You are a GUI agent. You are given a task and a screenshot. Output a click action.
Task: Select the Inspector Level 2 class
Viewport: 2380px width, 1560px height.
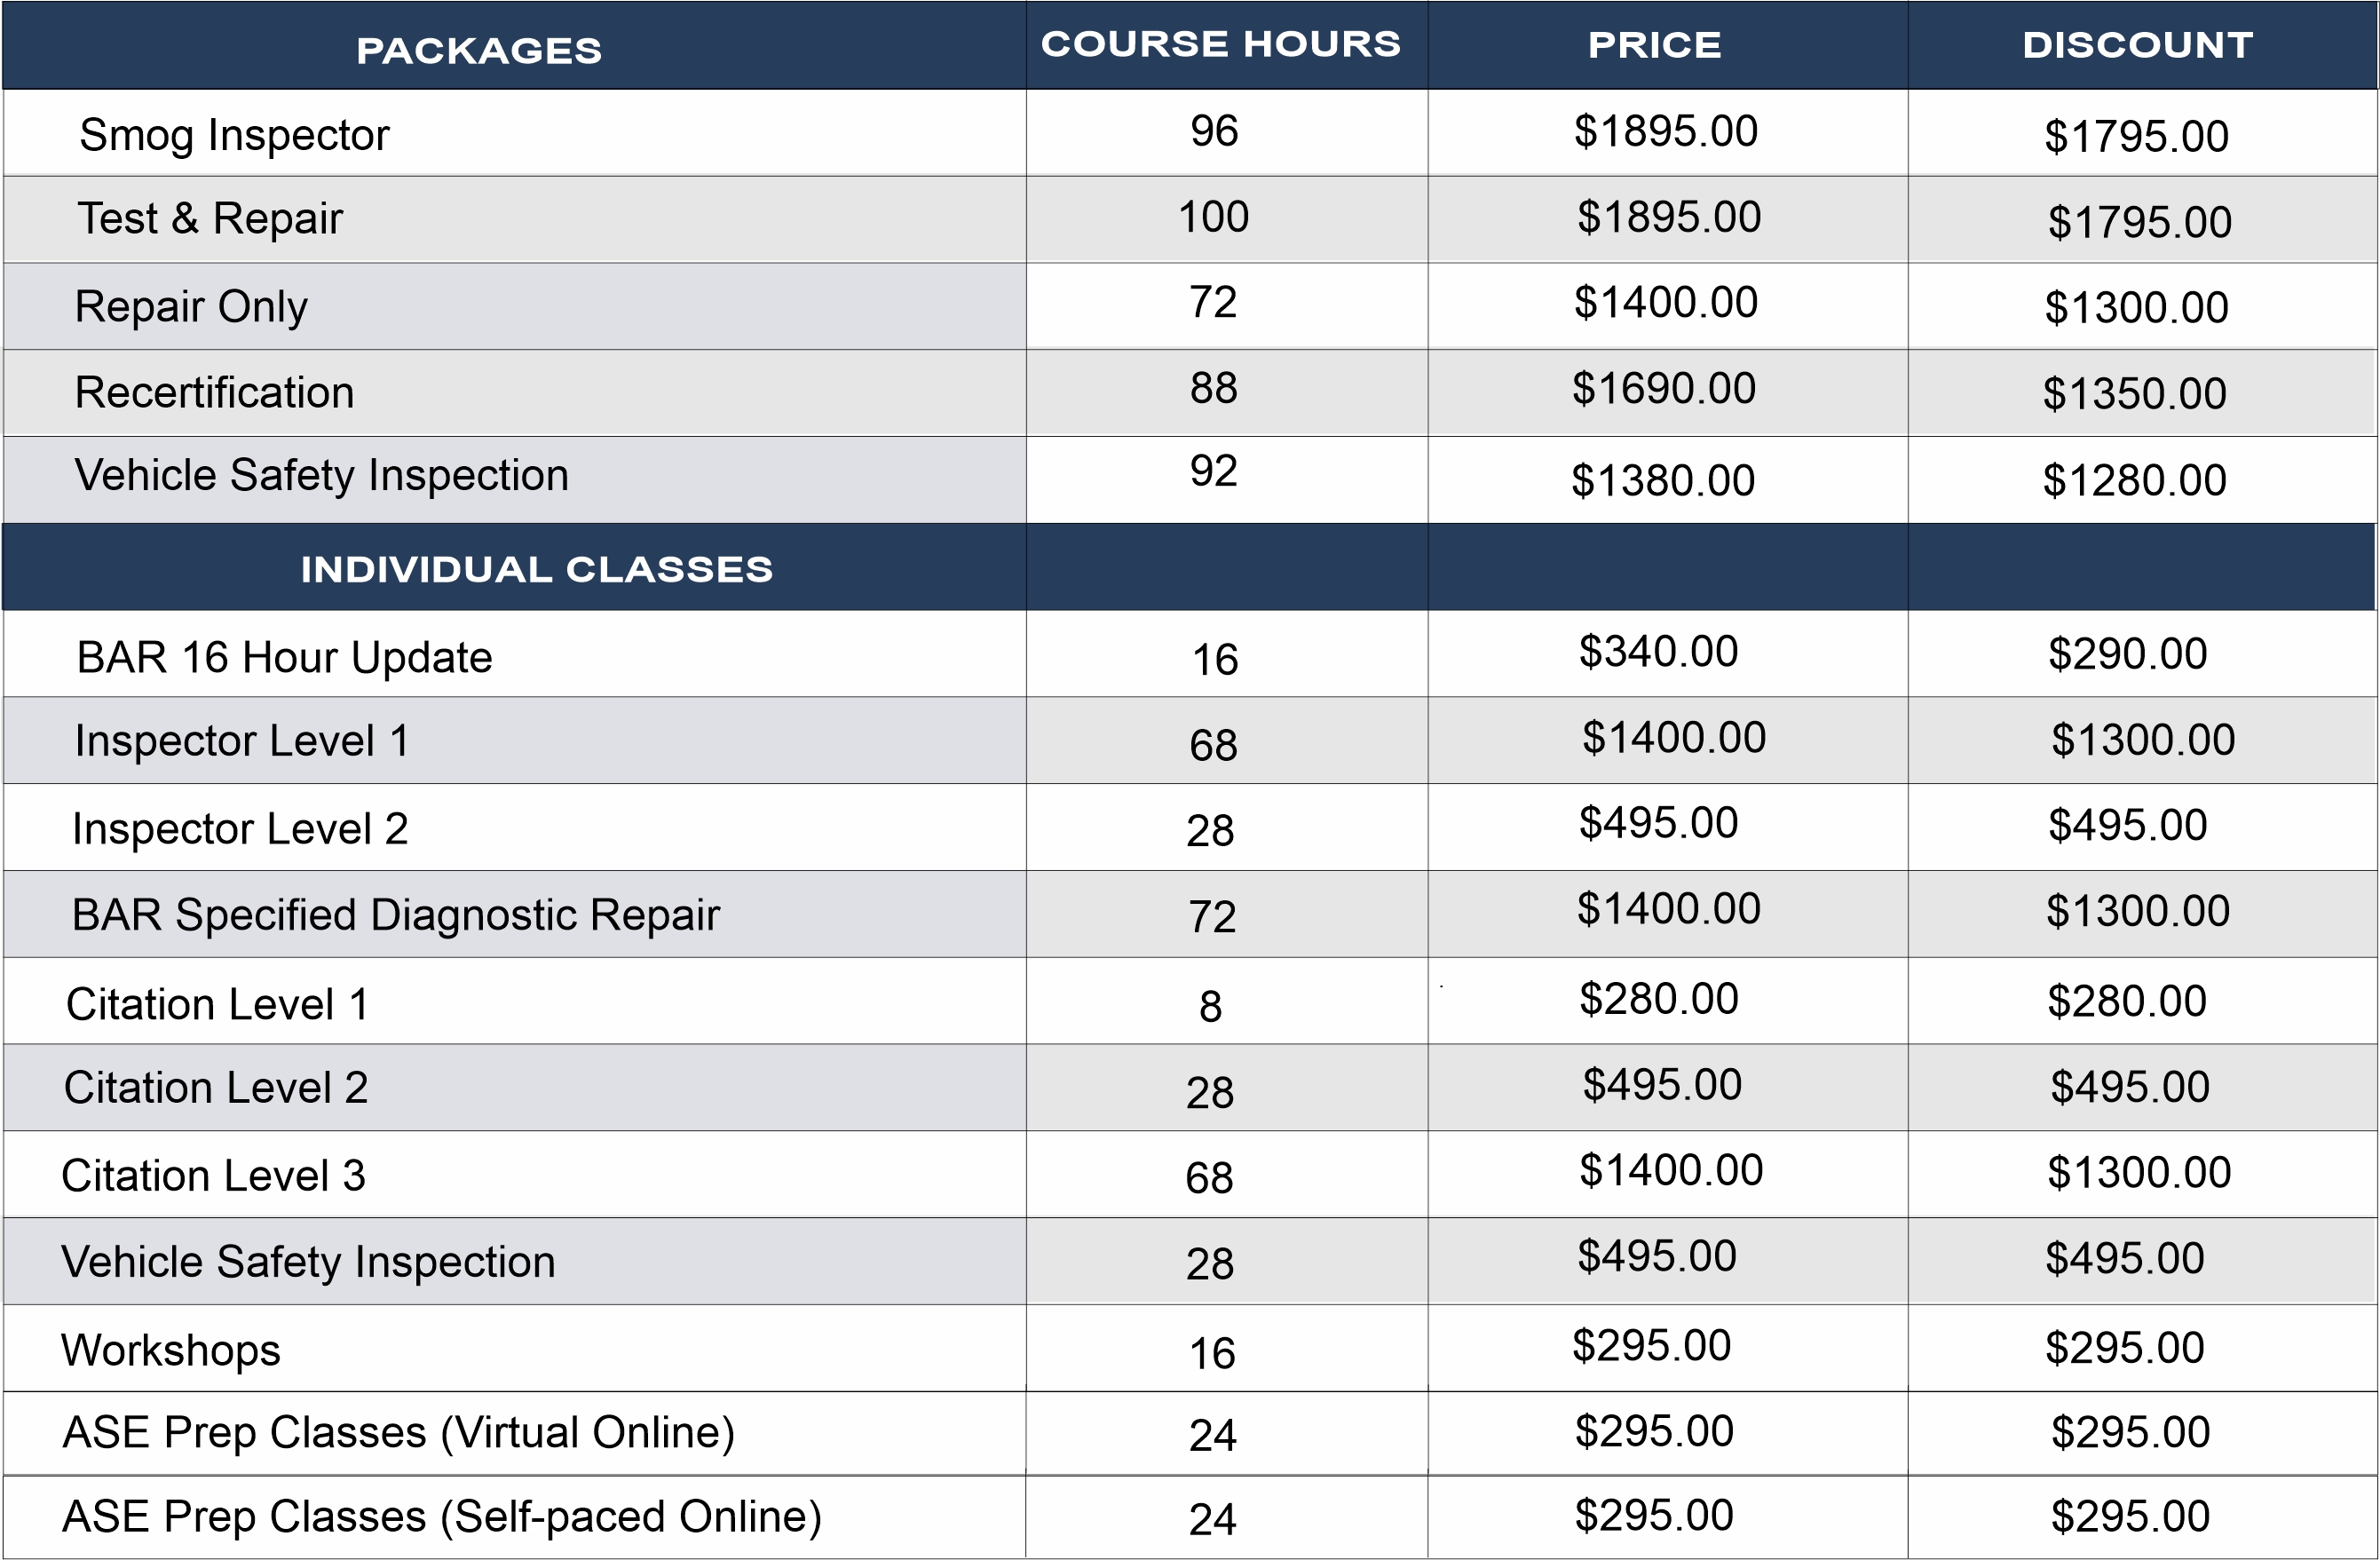pos(240,829)
